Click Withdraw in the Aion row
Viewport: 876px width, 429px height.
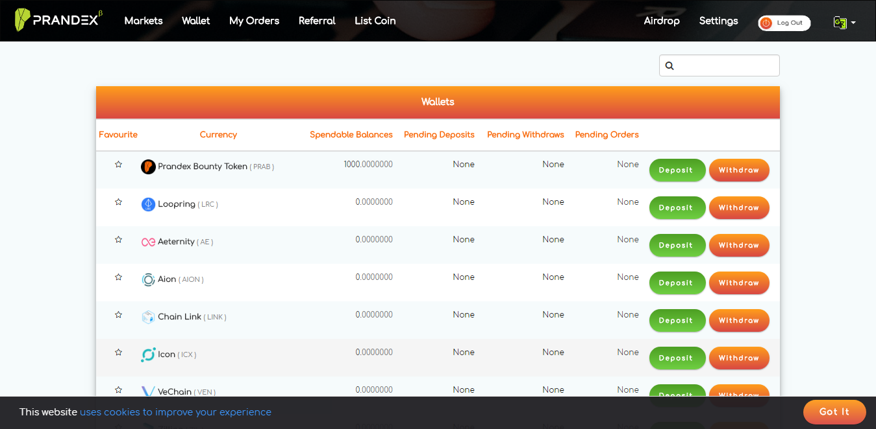coord(739,283)
